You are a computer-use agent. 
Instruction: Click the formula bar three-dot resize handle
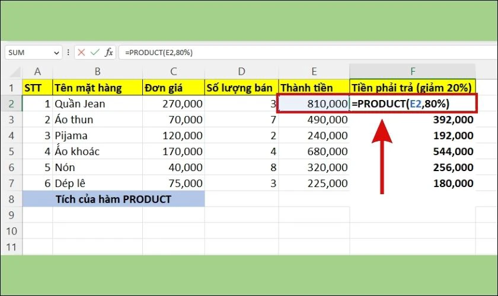(68, 52)
